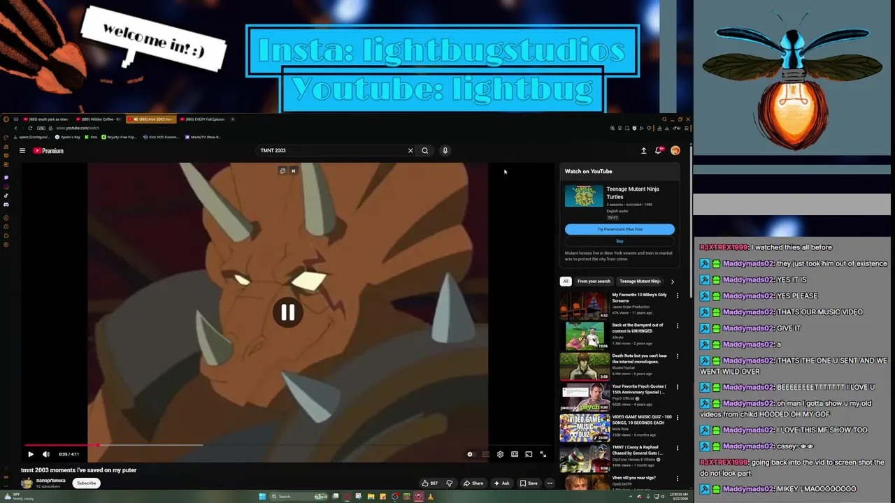Go to YouTube Premium home logo
The height and width of the screenshot is (503, 895).
(x=48, y=150)
